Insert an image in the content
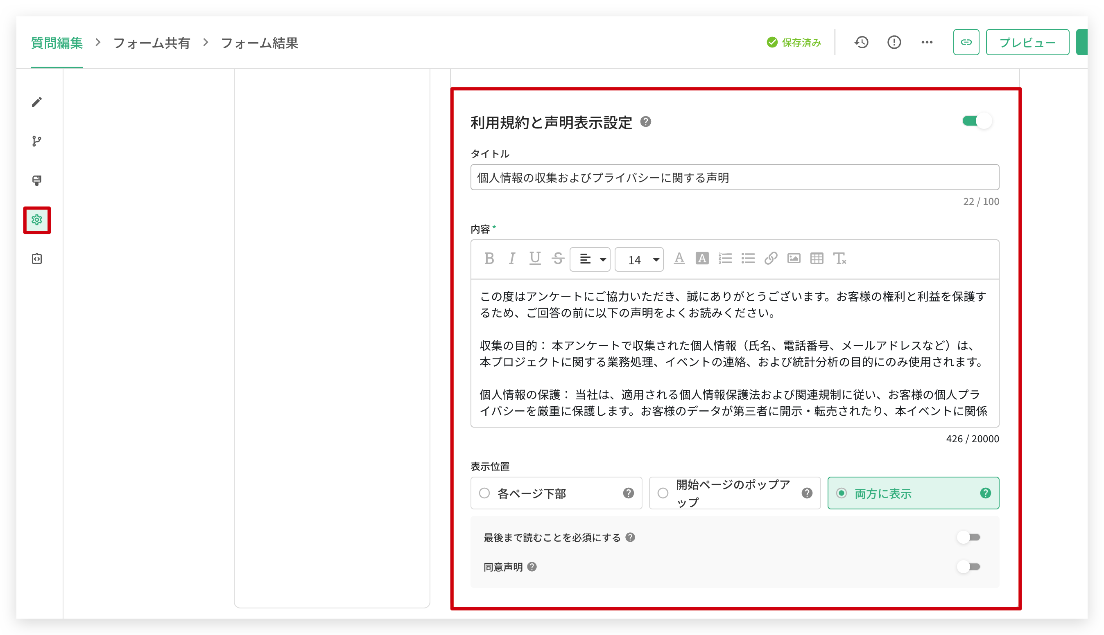 point(794,259)
